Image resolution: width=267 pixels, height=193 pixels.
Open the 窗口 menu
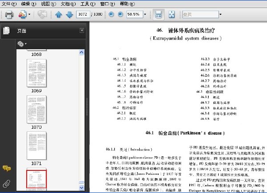click(108, 4)
